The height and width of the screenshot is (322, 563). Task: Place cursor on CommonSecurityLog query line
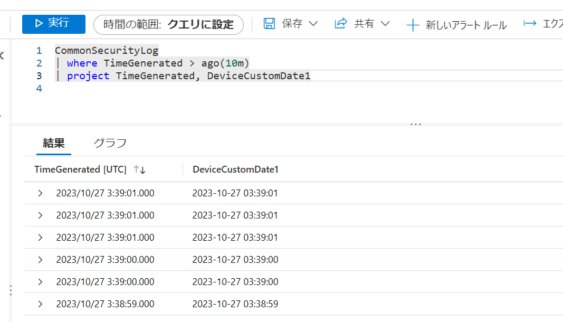tap(107, 50)
